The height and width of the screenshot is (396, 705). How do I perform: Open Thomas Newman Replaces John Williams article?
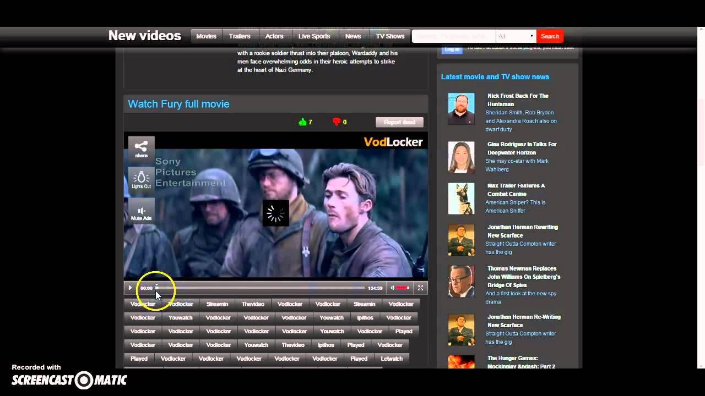pos(523,277)
